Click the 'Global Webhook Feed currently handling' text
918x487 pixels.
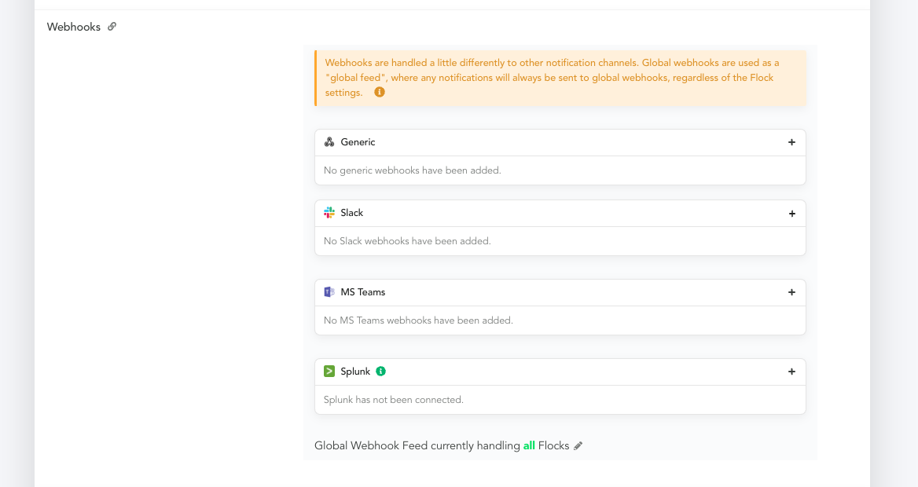click(x=417, y=445)
